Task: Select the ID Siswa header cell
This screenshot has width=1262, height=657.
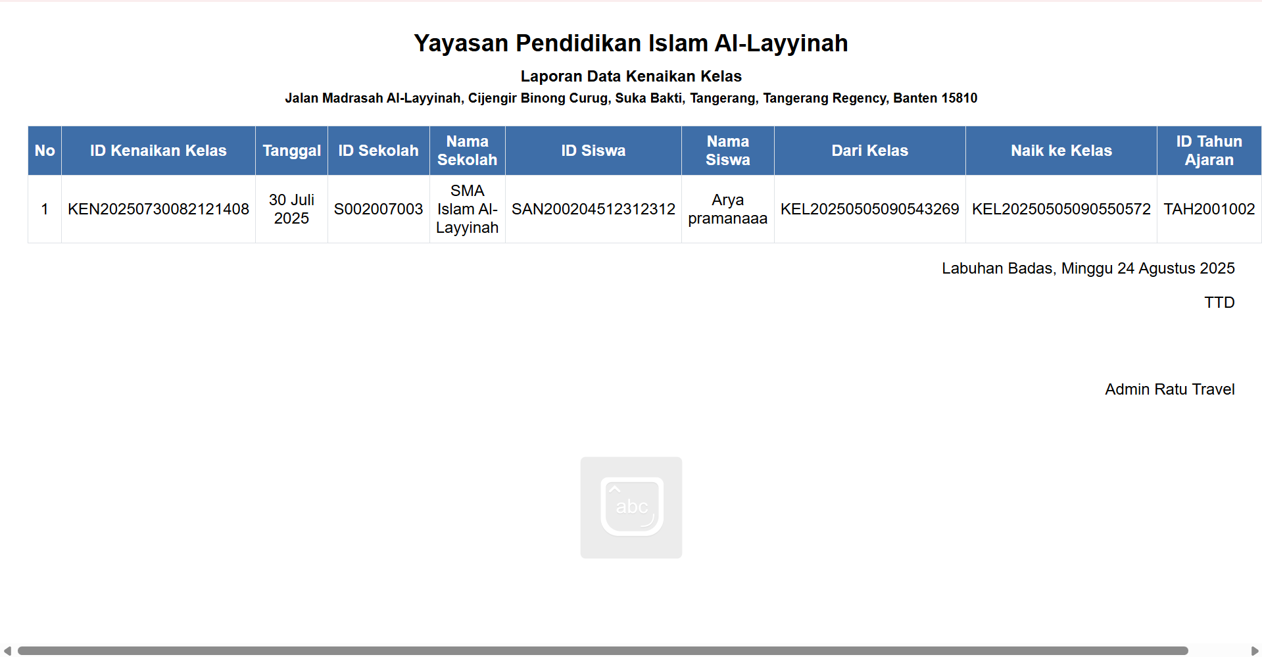Action: coord(593,150)
